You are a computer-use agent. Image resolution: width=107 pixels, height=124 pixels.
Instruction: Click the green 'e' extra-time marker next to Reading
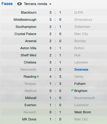pyautogui.click(x=38, y=77)
